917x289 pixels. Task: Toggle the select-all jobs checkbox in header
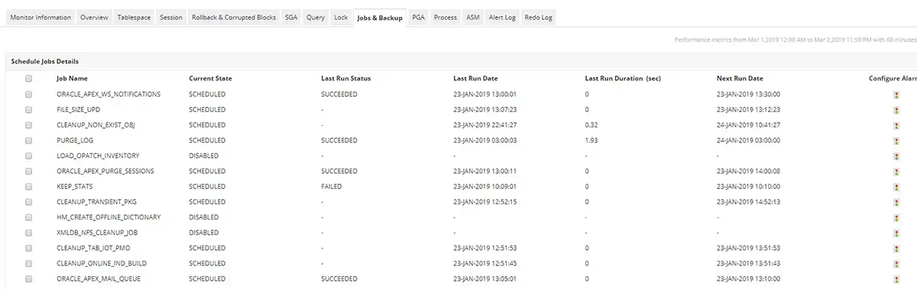28,79
